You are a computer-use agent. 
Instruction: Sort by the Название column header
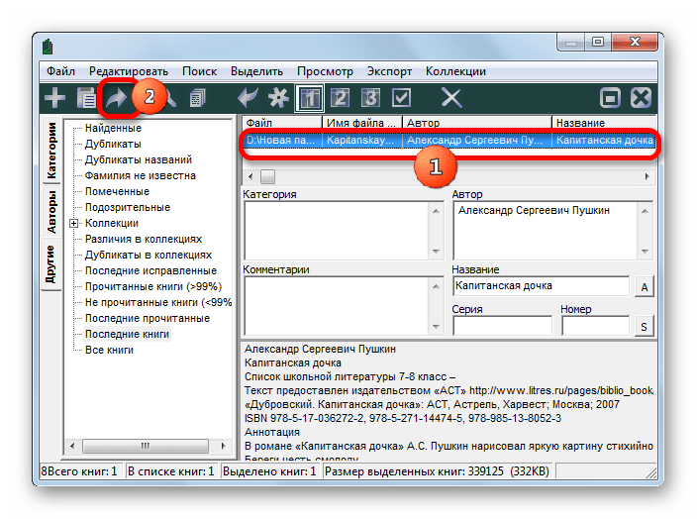tap(604, 123)
